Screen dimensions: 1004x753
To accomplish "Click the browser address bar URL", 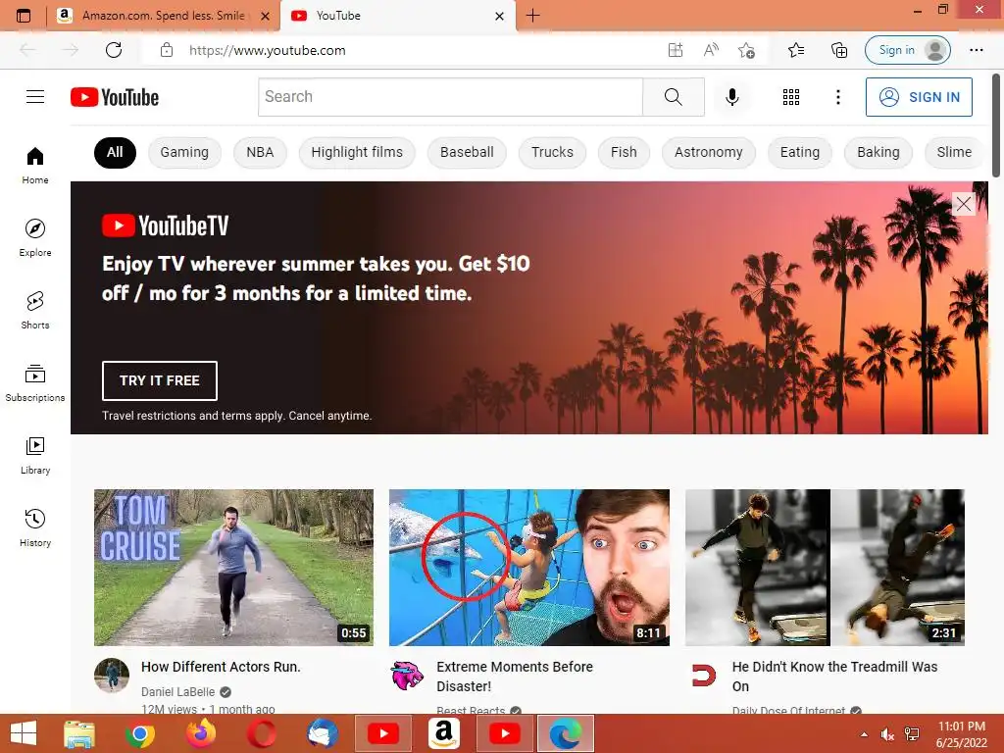I will coord(267,50).
